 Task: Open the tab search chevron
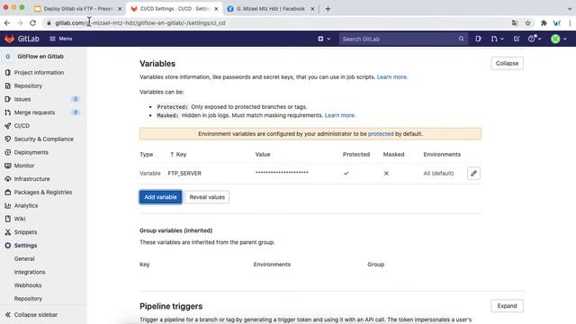click(x=570, y=8)
